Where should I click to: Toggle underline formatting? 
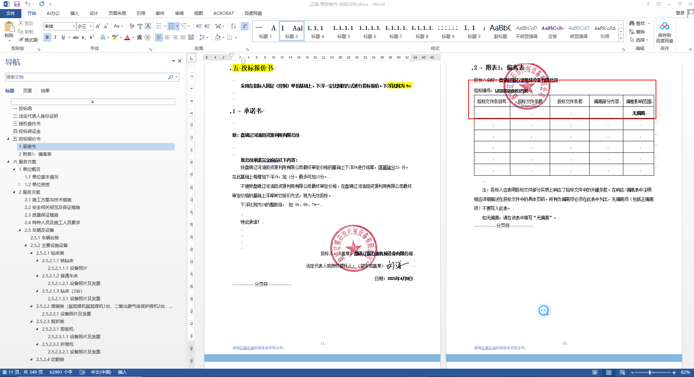coord(63,37)
